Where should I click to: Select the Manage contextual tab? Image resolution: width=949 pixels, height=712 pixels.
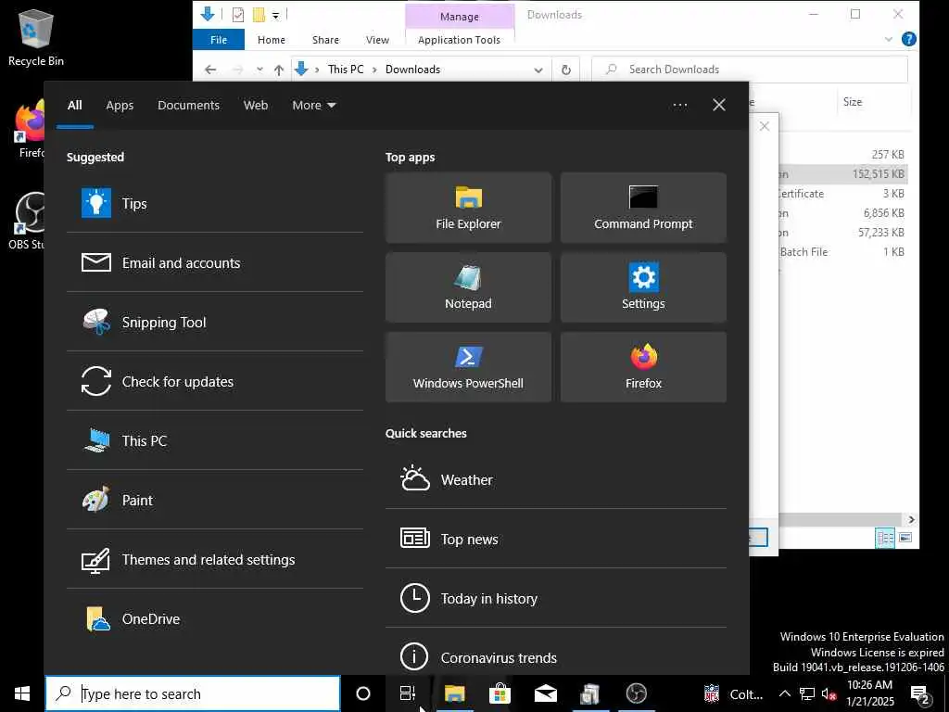[x=460, y=17]
